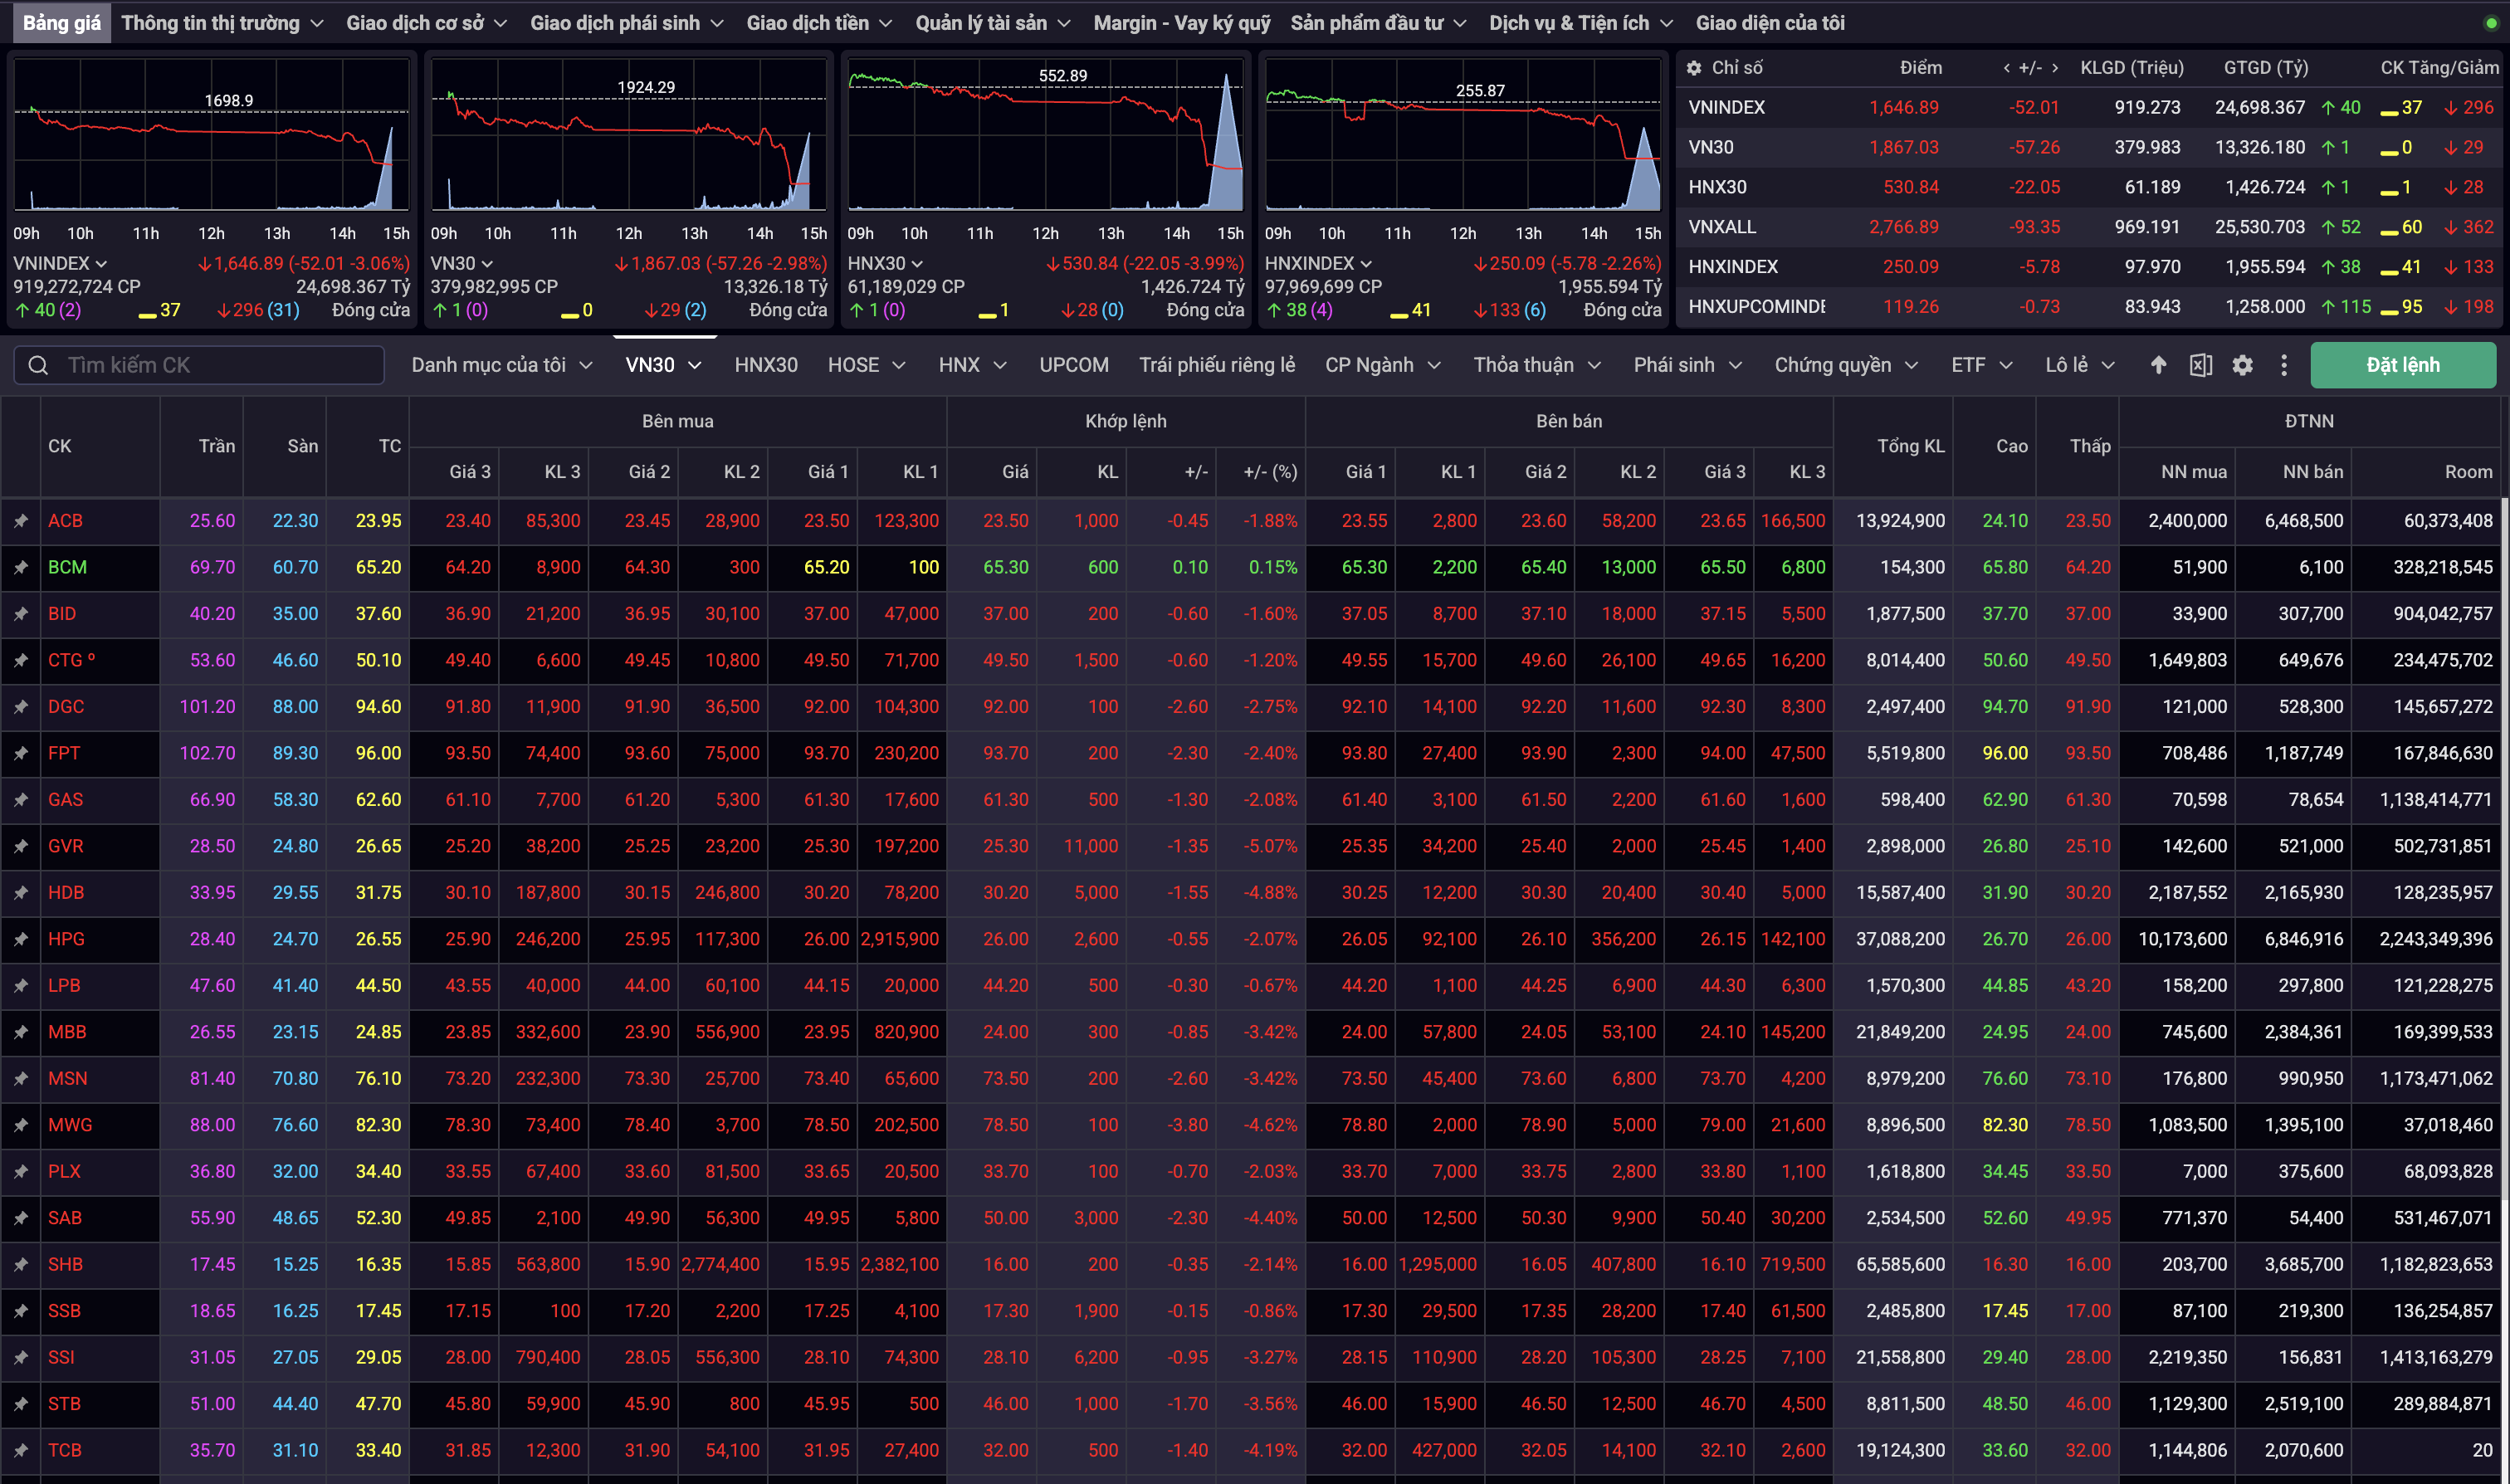Expand the CP Ngành dropdown

[x=1382, y=365]
